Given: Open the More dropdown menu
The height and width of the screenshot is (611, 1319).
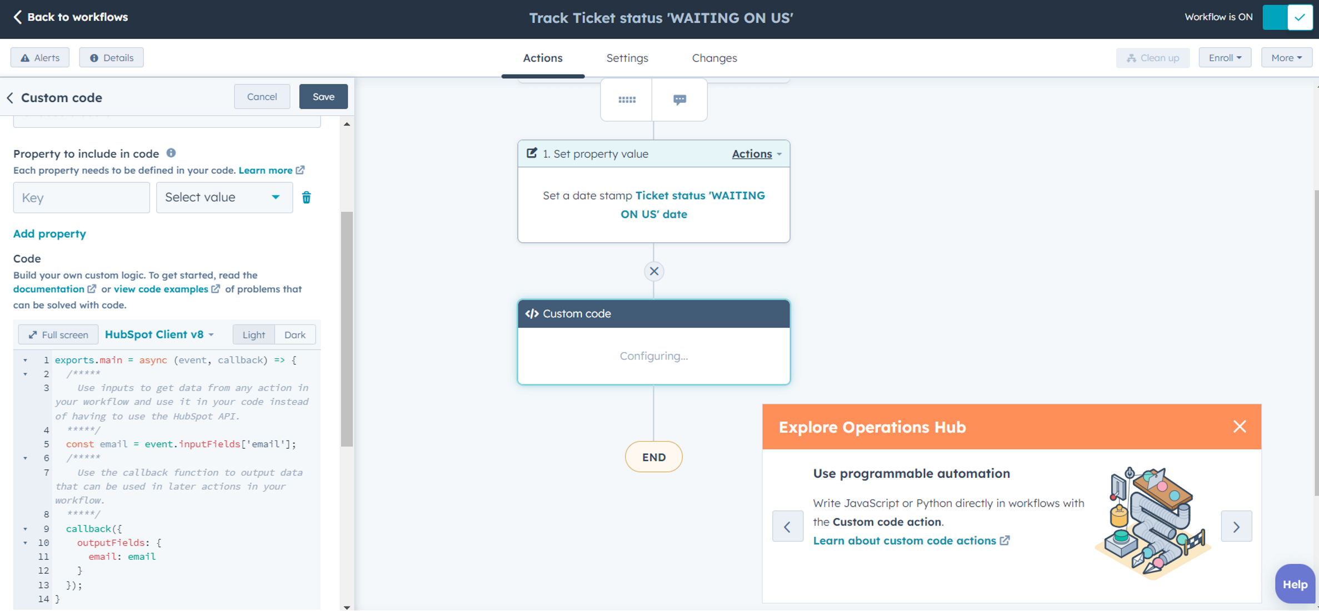Looking at the screenshot, I should (1286, 58).
